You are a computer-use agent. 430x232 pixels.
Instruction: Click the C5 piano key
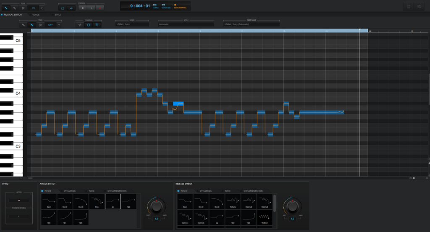pos(18,41)
